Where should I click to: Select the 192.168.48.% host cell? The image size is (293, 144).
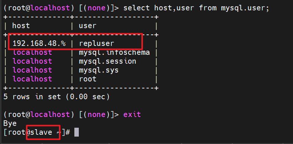[39, 44]
